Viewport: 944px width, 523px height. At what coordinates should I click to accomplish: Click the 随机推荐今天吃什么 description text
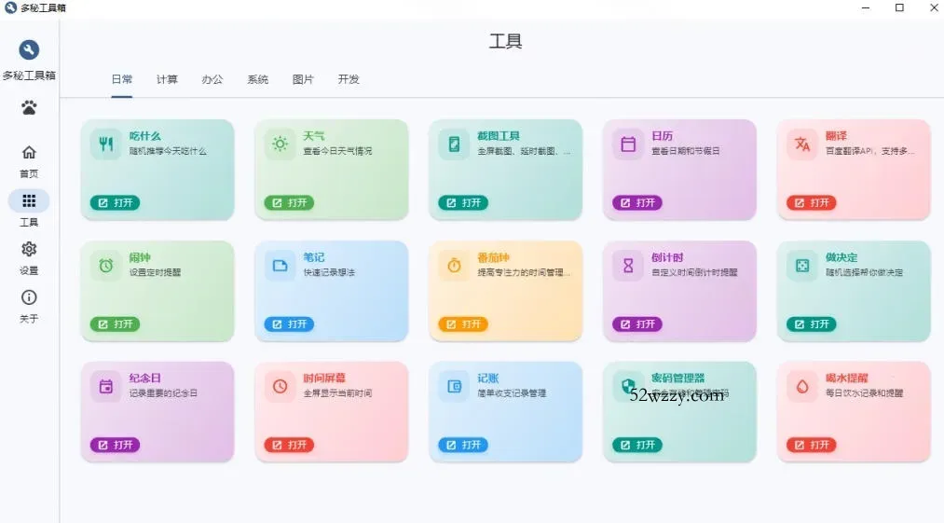point(168,151)
